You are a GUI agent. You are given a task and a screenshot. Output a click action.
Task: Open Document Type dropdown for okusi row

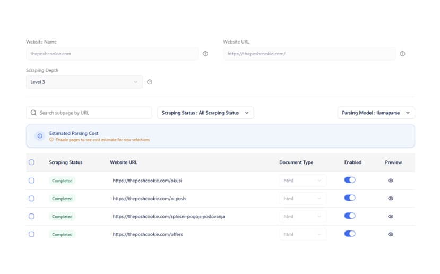click(303, 181)
